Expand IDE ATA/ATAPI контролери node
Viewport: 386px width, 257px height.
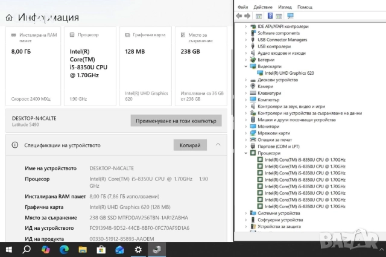[245, 27]
